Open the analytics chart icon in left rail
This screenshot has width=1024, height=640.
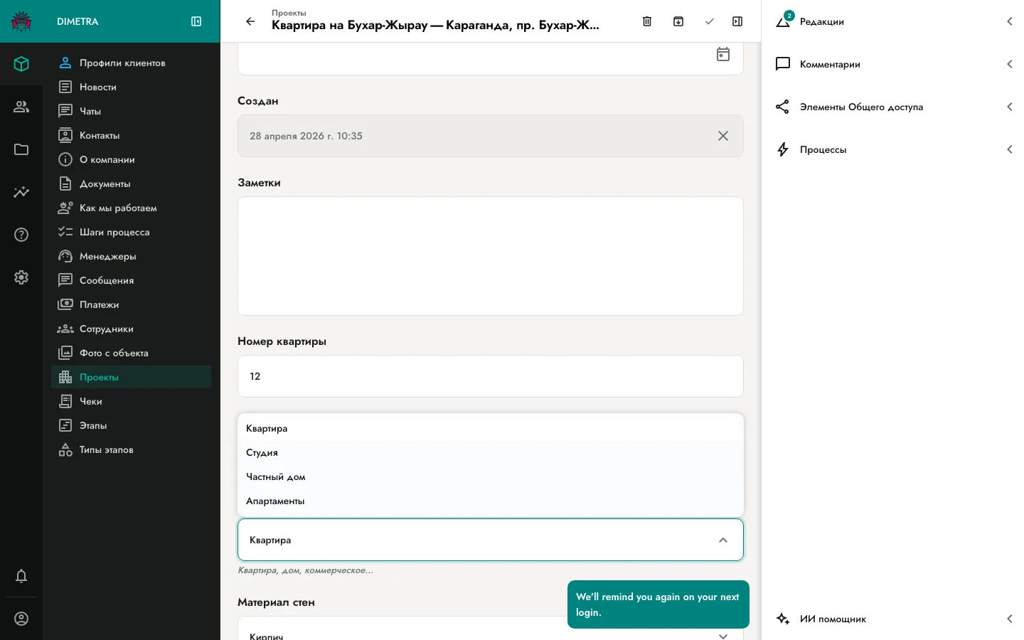(21, 192)
